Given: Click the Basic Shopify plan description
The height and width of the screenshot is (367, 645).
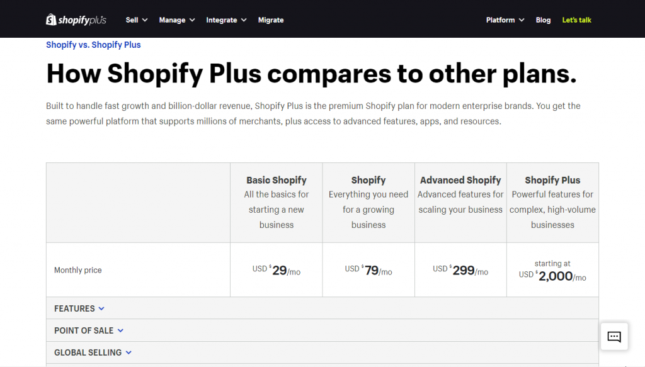Looking at the screenshot, I should point(277,208).
